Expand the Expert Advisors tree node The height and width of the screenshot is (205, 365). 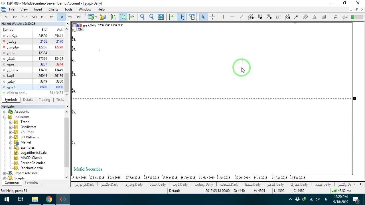coord(5,173)
